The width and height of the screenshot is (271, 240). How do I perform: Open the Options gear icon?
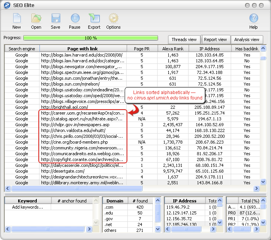(x=113, y=18)
